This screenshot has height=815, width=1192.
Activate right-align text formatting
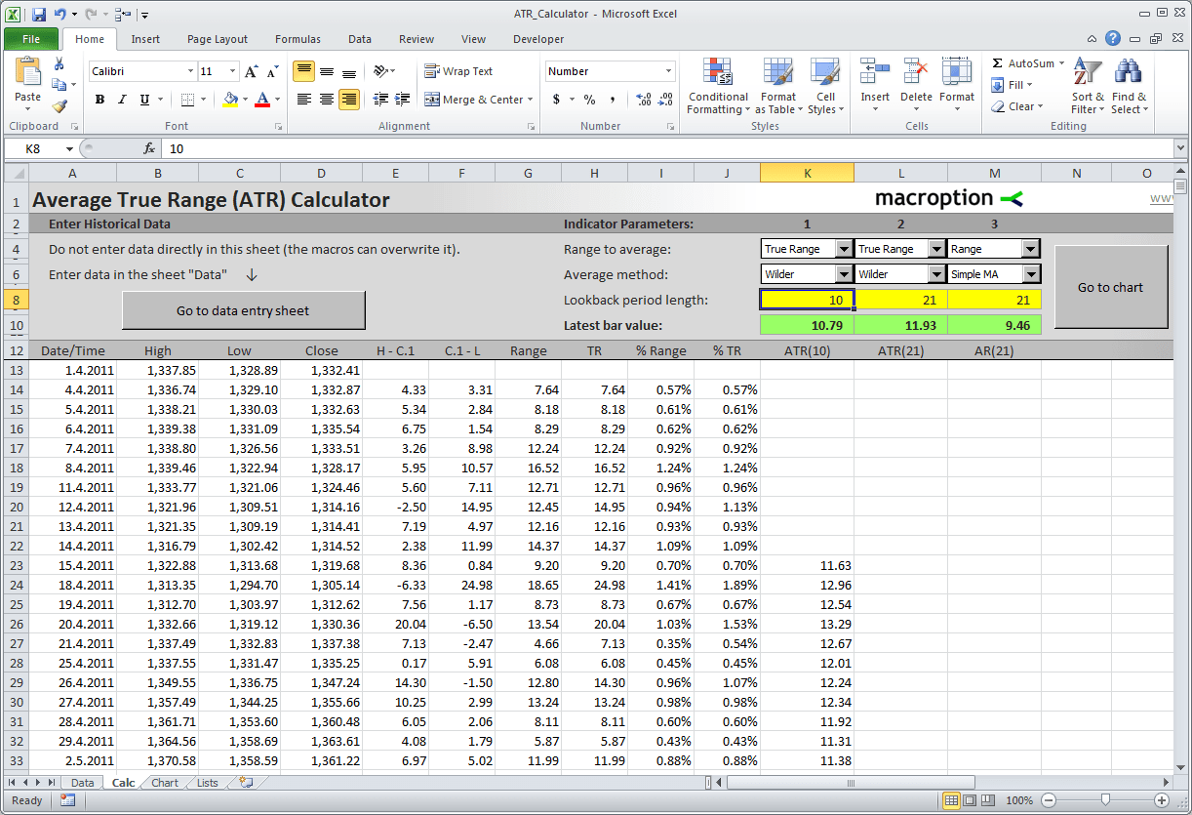click(x=349, y=100)
